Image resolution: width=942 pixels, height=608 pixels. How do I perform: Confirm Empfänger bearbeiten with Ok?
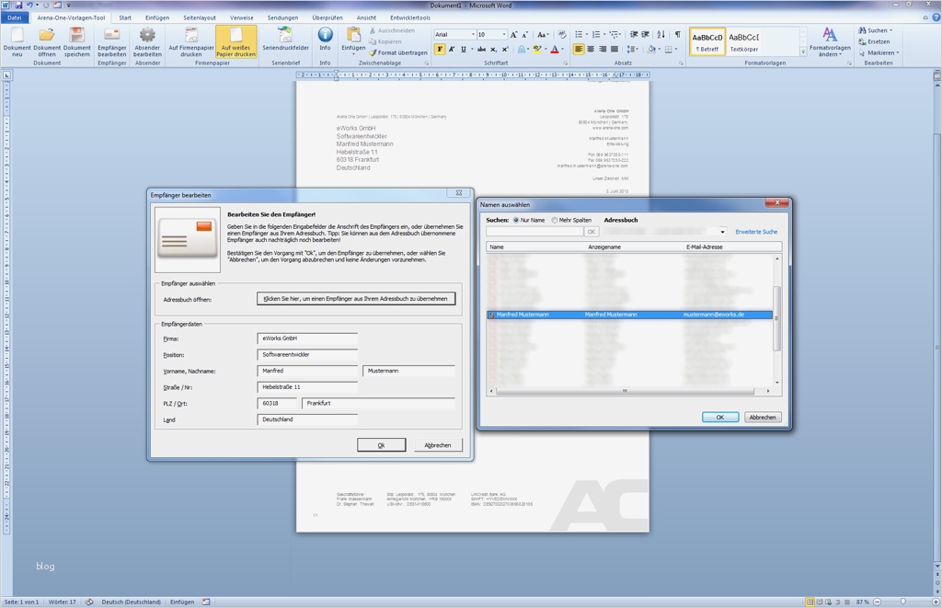(x=381, y=445)
